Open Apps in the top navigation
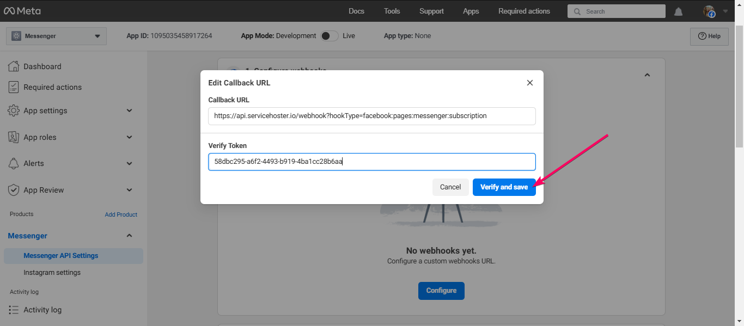Screen dimensions: 744x326 [x=471, y=11]
